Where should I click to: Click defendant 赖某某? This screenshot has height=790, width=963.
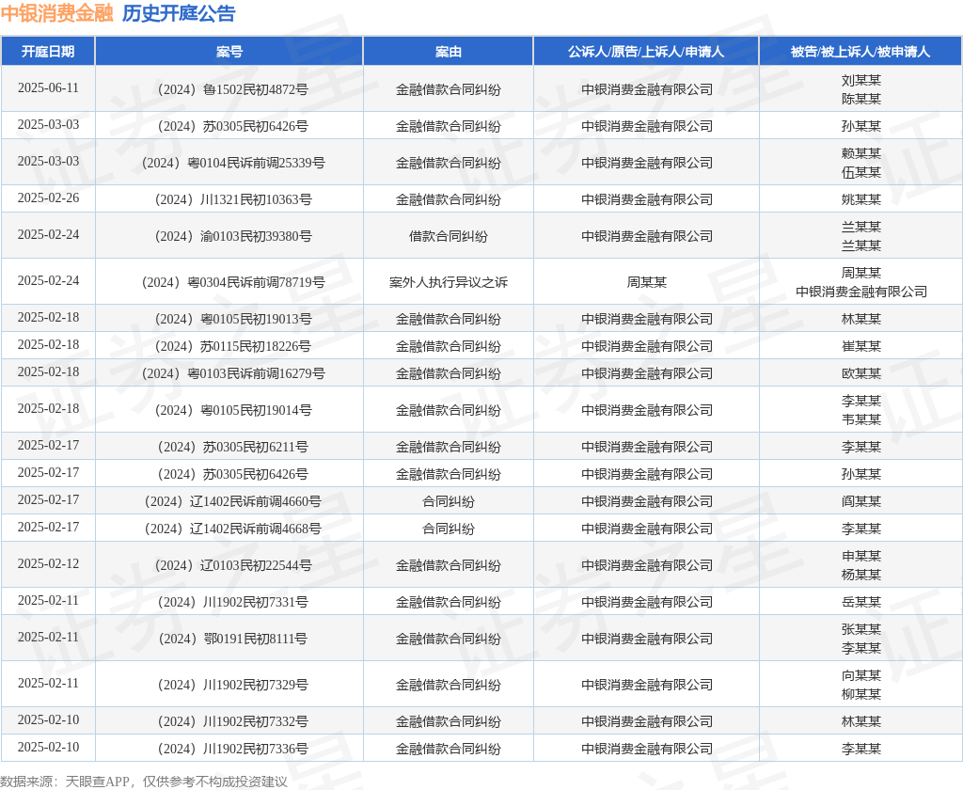pyautogui.click(x=861, y=153)
